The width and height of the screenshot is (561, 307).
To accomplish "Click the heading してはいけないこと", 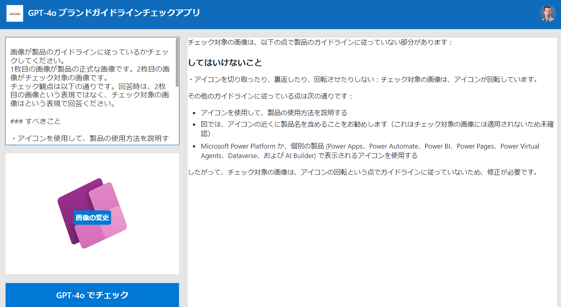I will coord(225,63).
